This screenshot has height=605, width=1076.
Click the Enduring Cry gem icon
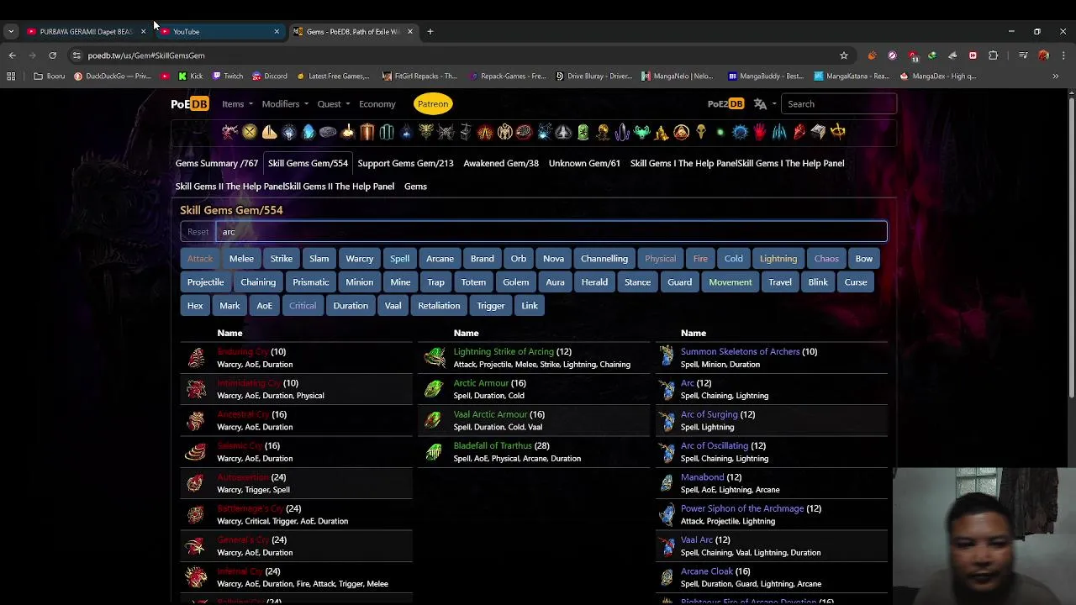point(196,358)
